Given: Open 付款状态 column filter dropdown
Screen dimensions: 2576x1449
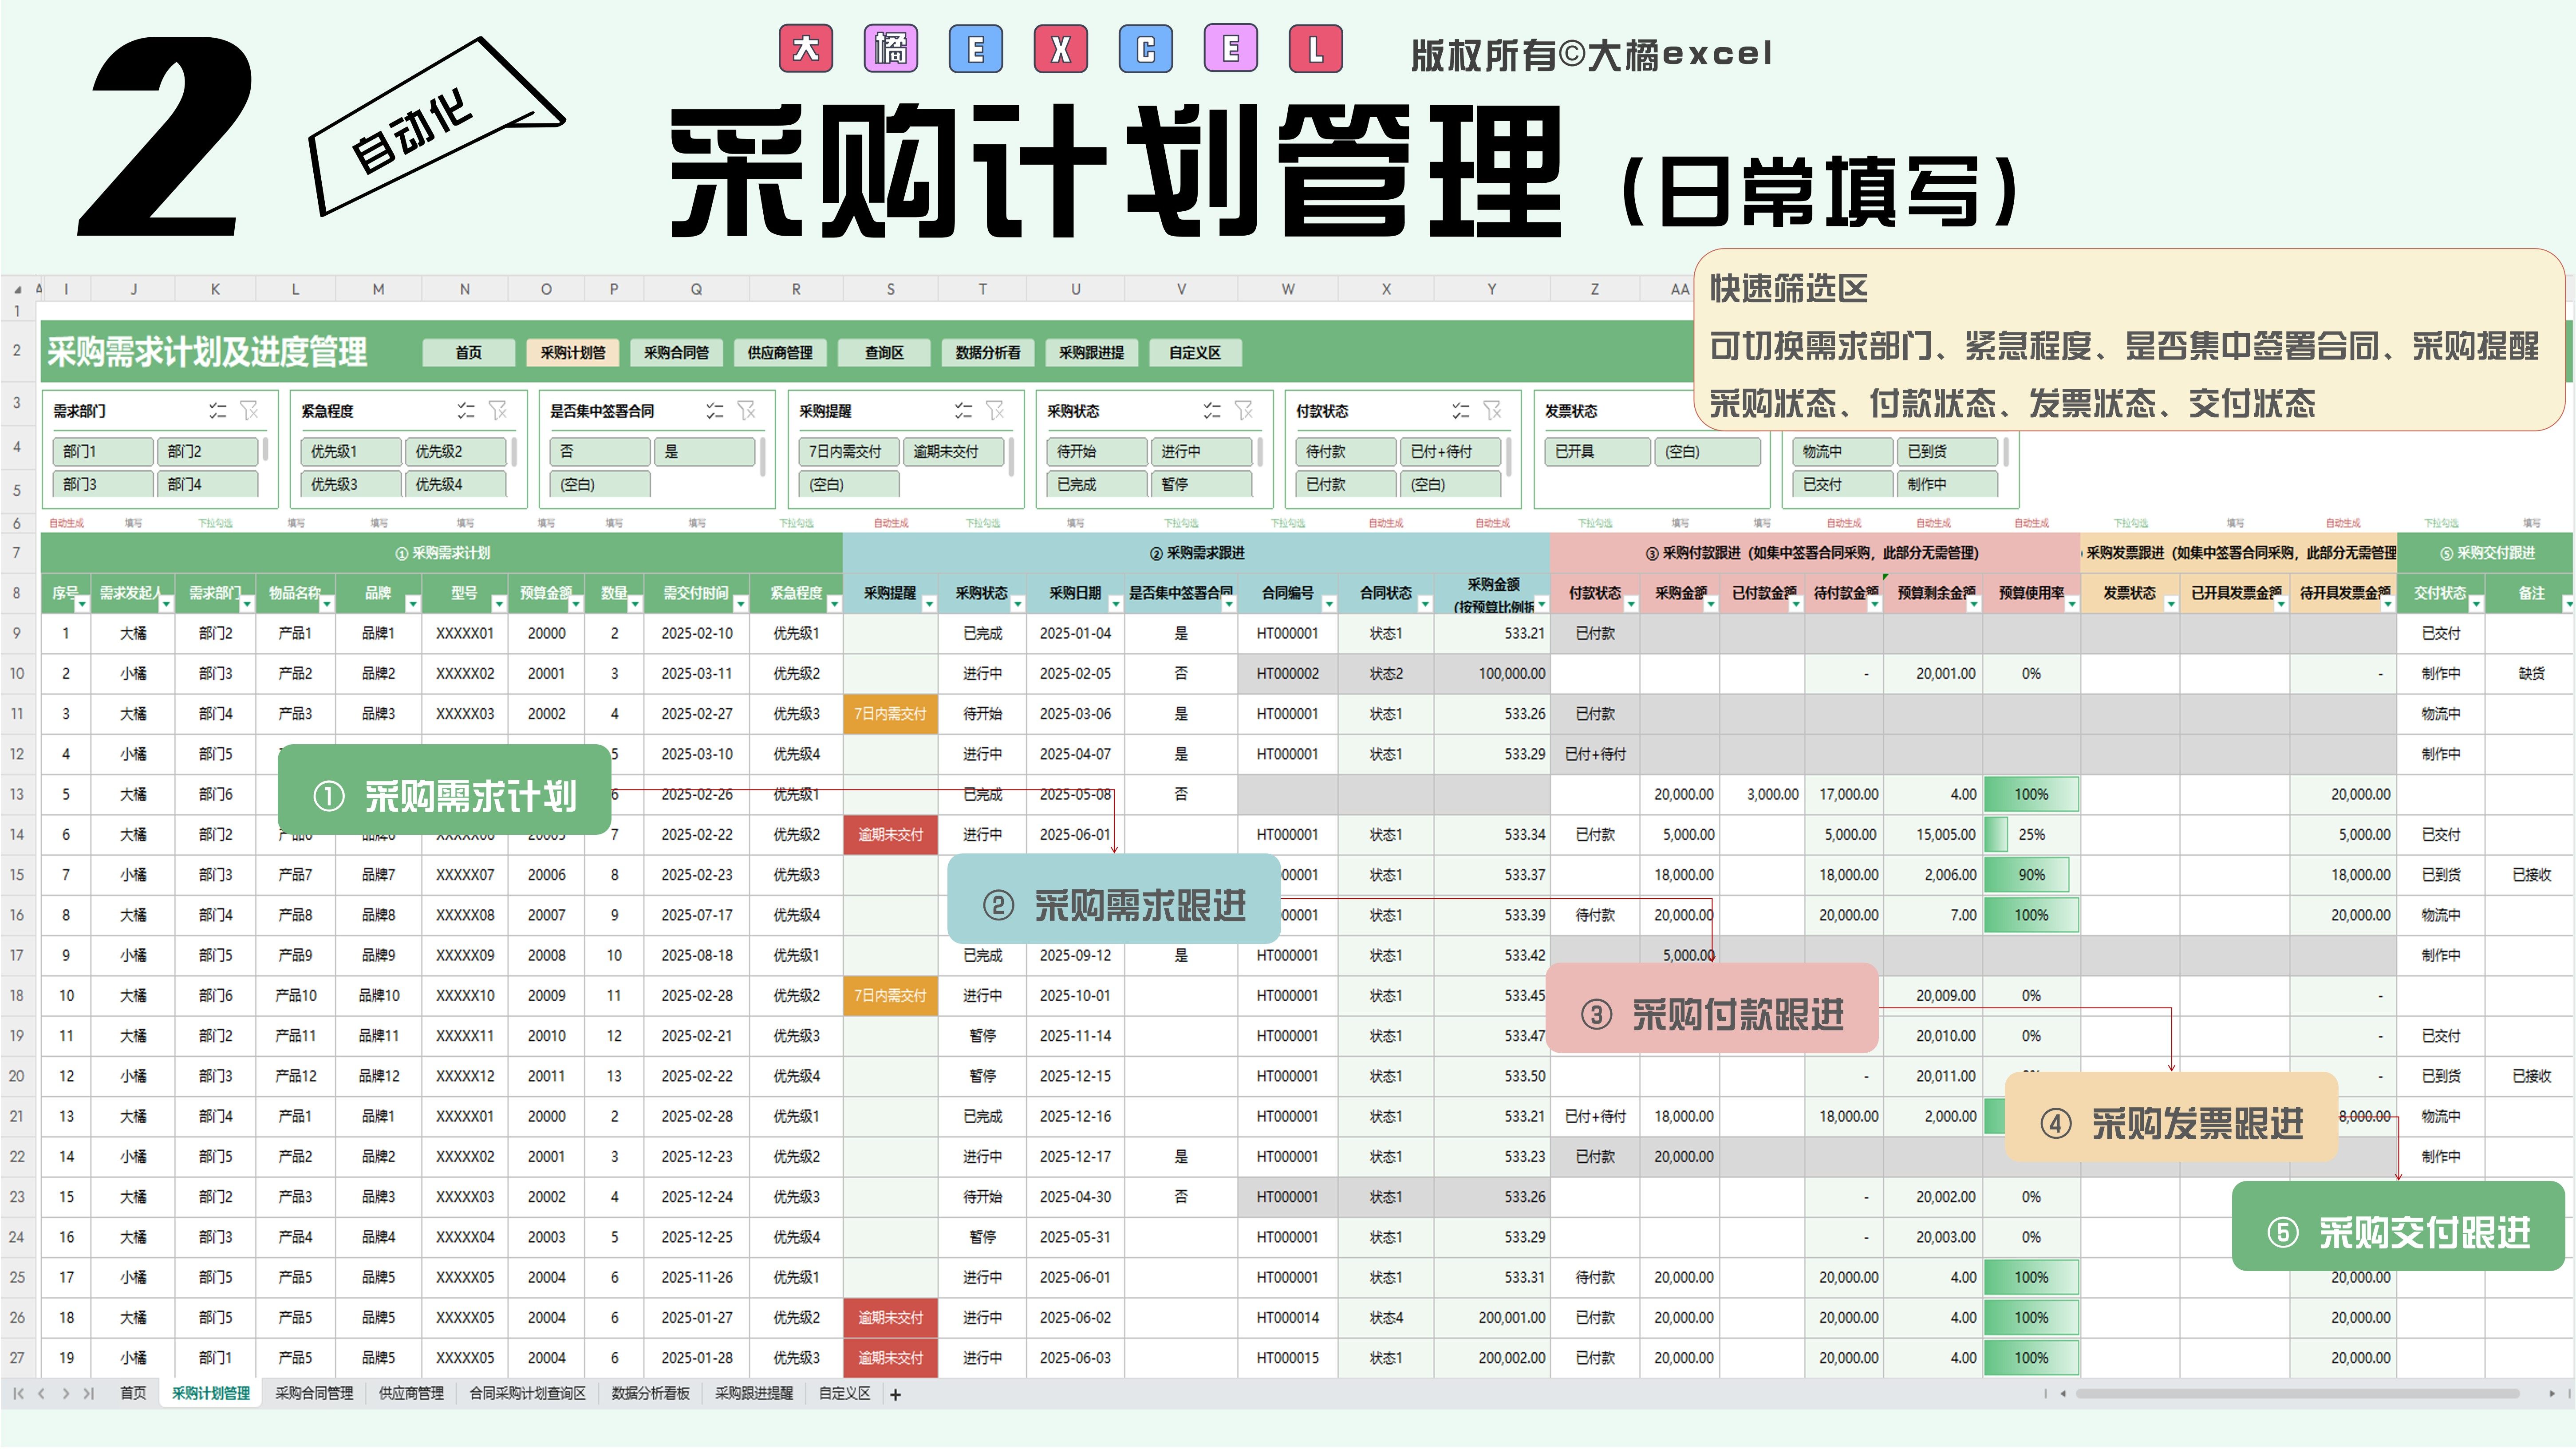Looking at the screenshot, I should (1631, 604).
